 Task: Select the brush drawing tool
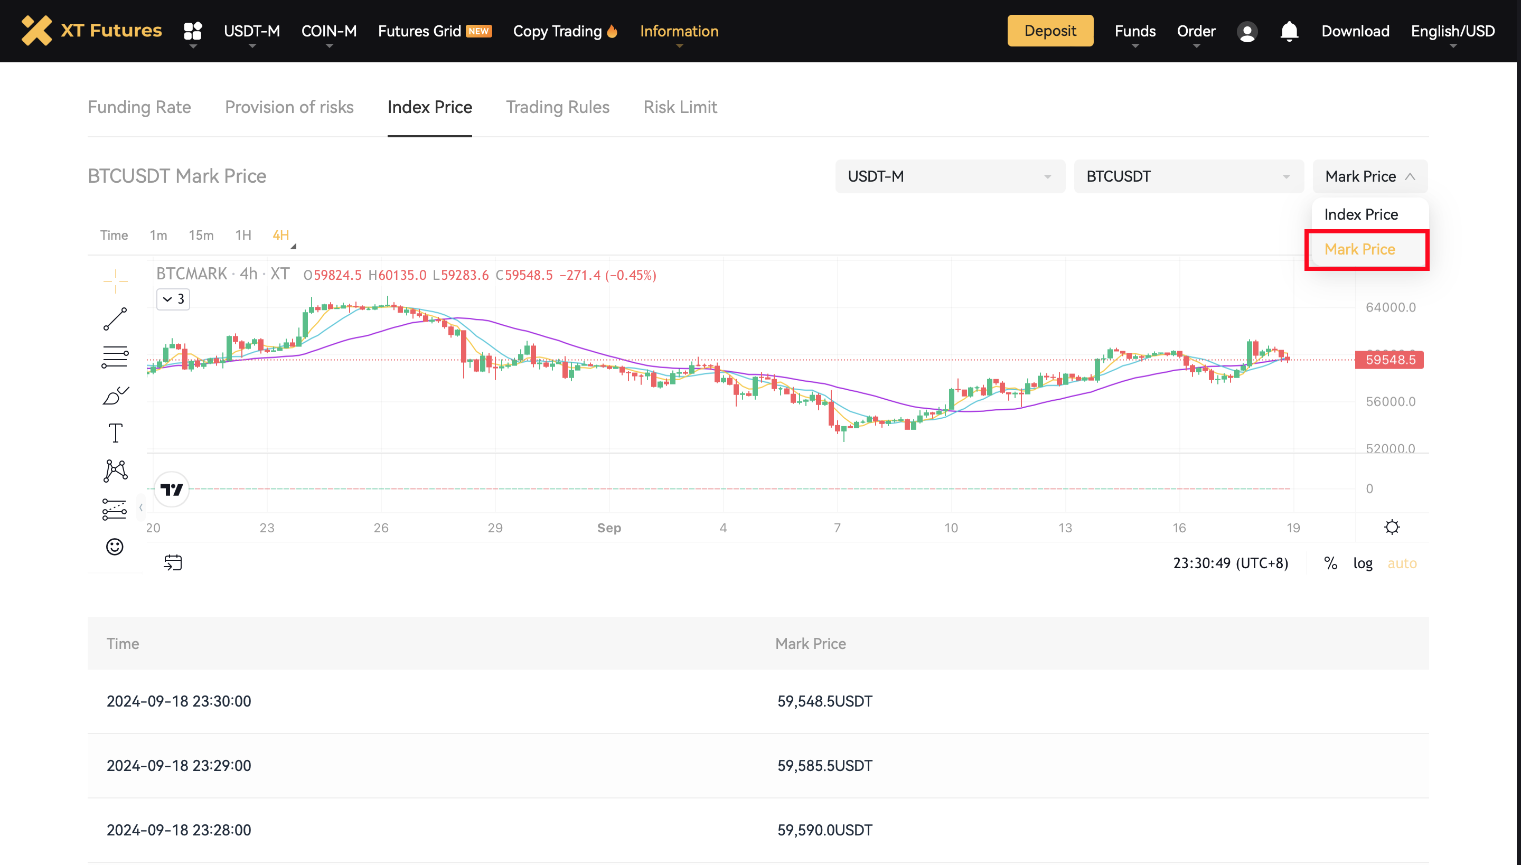pos(115,396)
